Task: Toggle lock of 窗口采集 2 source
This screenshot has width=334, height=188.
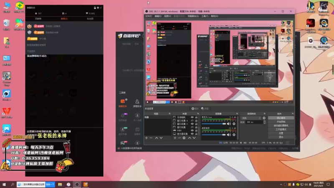Action: [x=196, y=124]
